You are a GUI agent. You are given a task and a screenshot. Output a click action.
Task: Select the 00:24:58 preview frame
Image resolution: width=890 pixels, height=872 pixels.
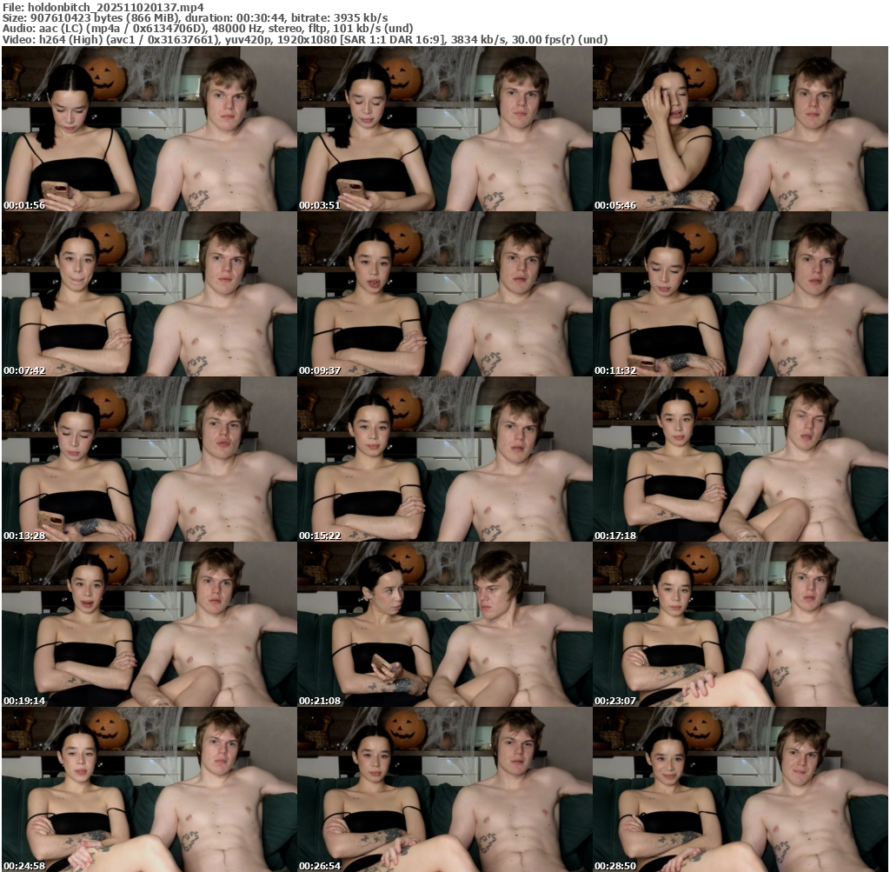149,789
